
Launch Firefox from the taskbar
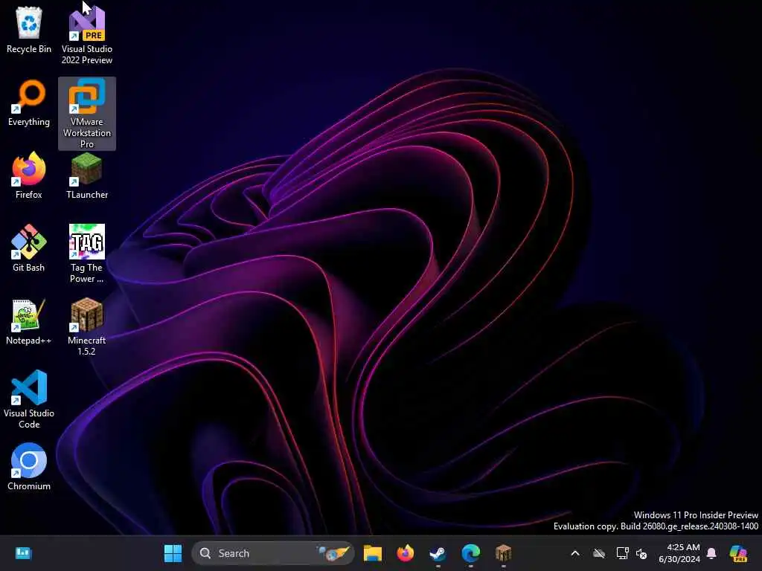(406, 553)
